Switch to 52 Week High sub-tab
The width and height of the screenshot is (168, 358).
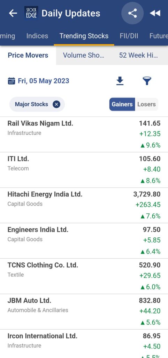(138, 55)
